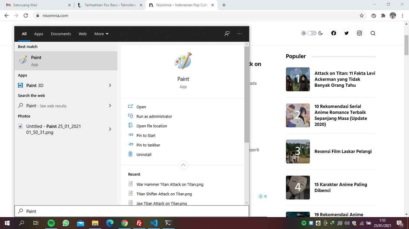This screenshot has height=229, width=409.
Task: Click thumbnail number 3 Laskar Pelangi
Action: [x=298, y=151]
